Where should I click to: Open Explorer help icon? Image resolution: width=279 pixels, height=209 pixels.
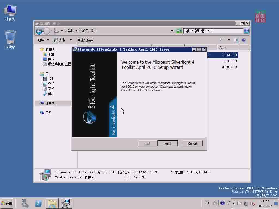244,40
